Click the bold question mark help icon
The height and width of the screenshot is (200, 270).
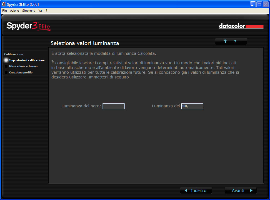coord(225,41)
